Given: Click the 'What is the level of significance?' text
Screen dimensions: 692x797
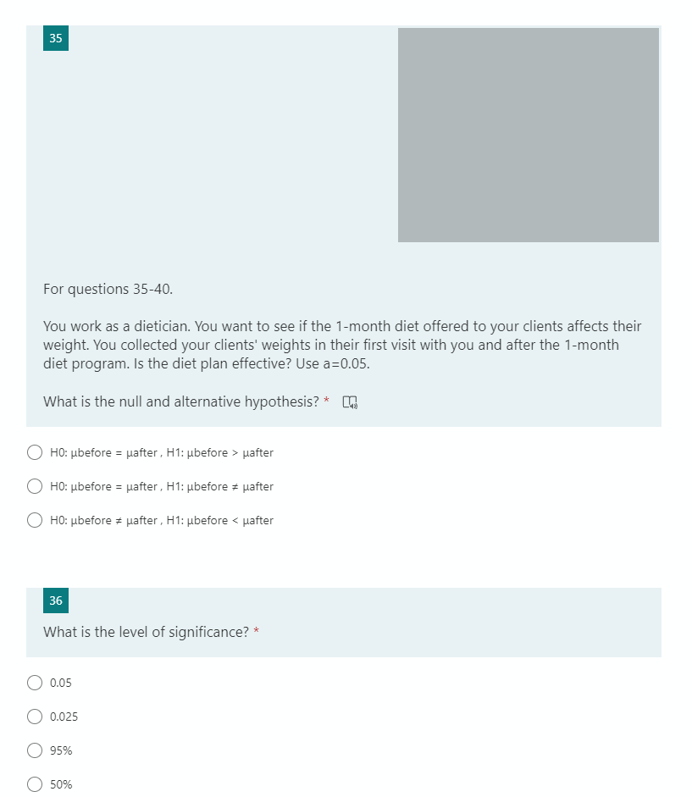Looking at the screenshot, I should point(147,632).
